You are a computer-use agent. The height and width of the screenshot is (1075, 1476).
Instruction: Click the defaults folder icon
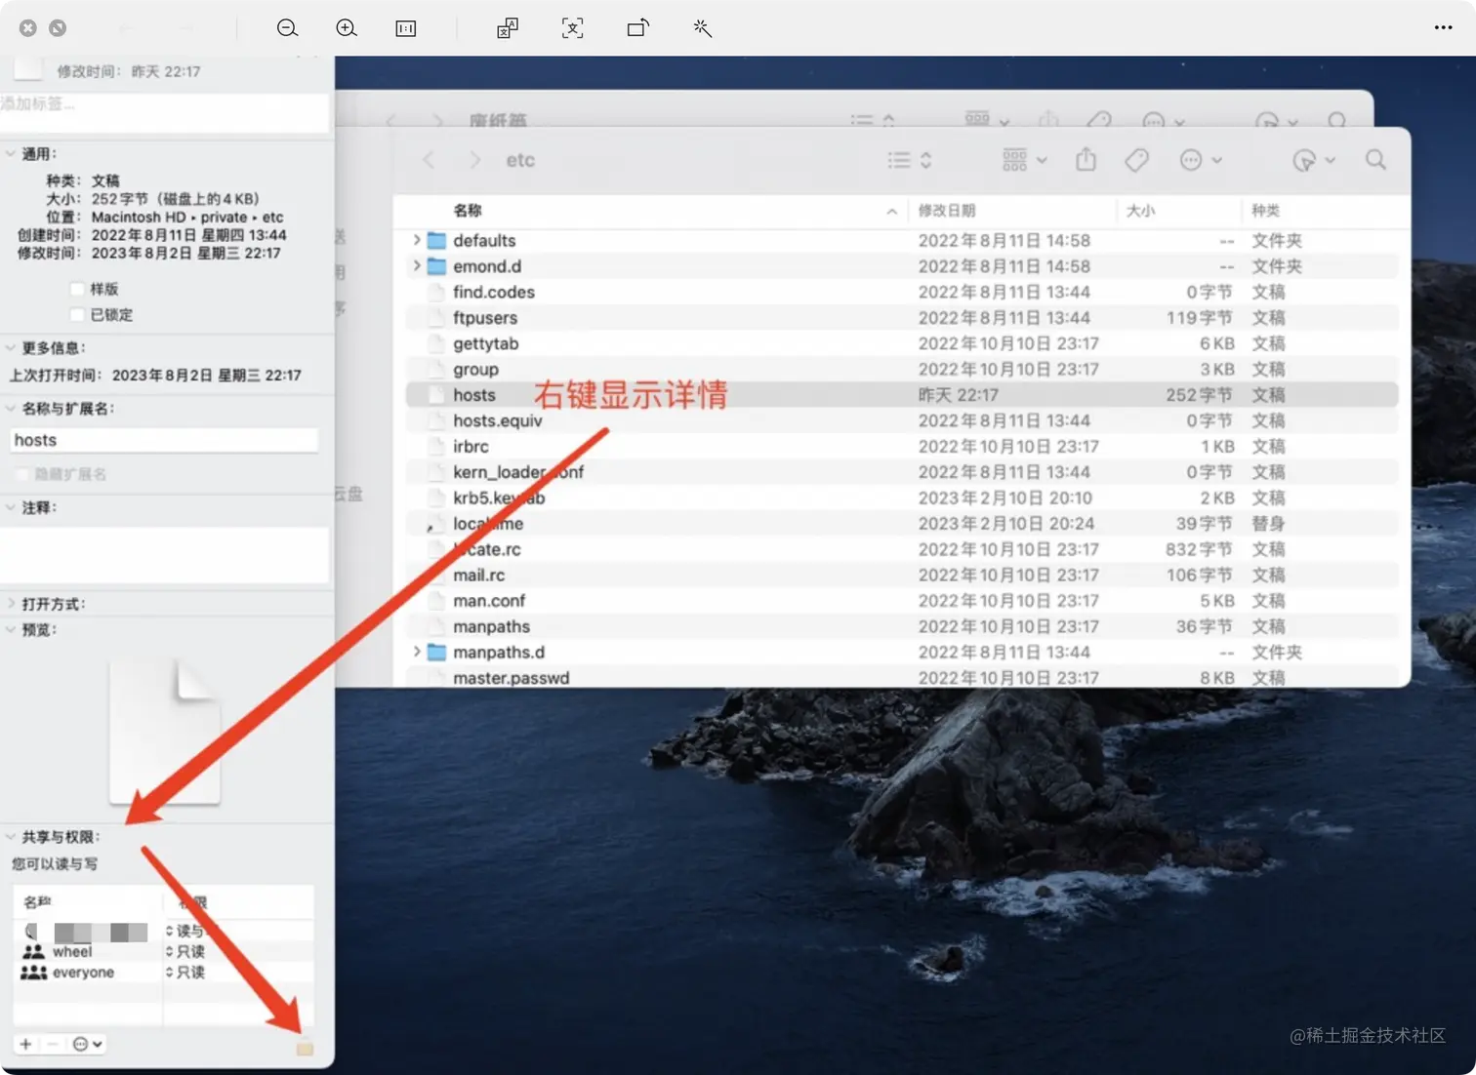[x=436, y=240]
